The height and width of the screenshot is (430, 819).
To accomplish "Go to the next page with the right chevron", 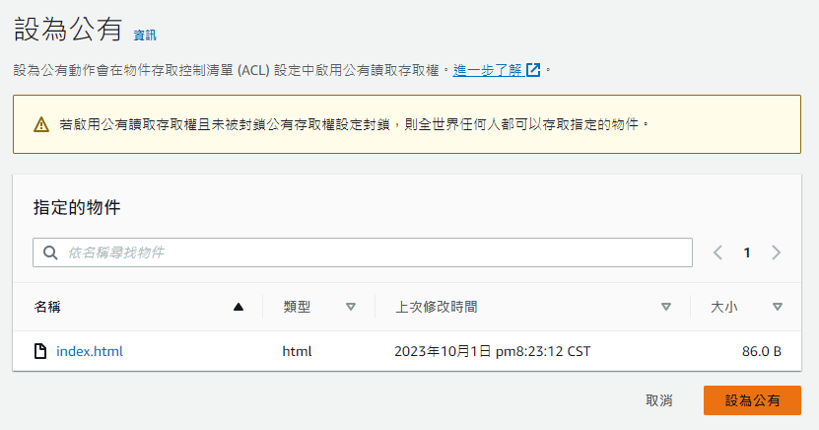I will 777,252.
